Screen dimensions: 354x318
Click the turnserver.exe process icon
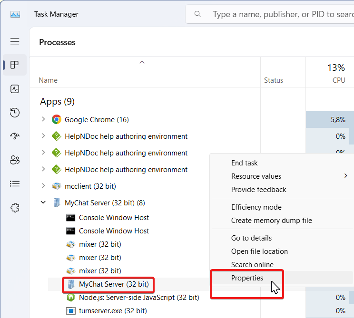(71, 311)
